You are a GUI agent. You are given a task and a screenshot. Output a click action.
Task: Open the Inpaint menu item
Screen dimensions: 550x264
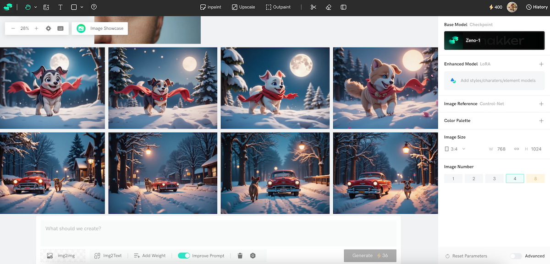(211, 7)
